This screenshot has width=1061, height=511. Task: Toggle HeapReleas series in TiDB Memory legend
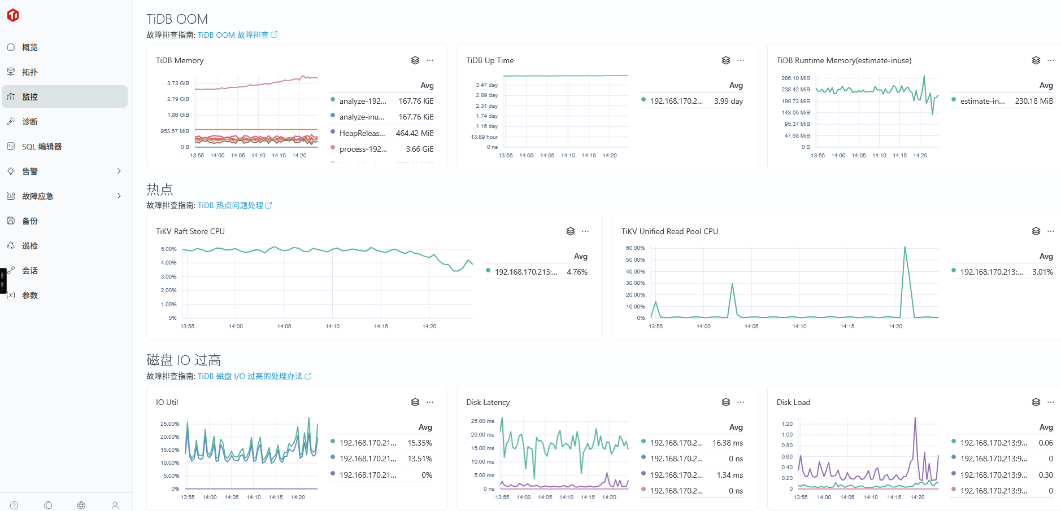pos(362,133)
